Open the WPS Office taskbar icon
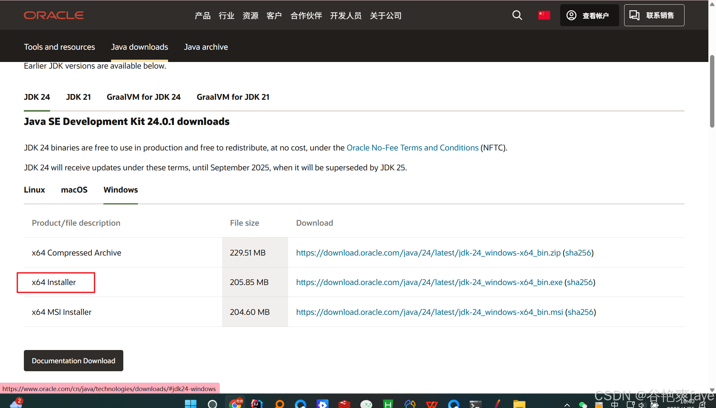This screenshot has width=716, height=408. point(432,404)
